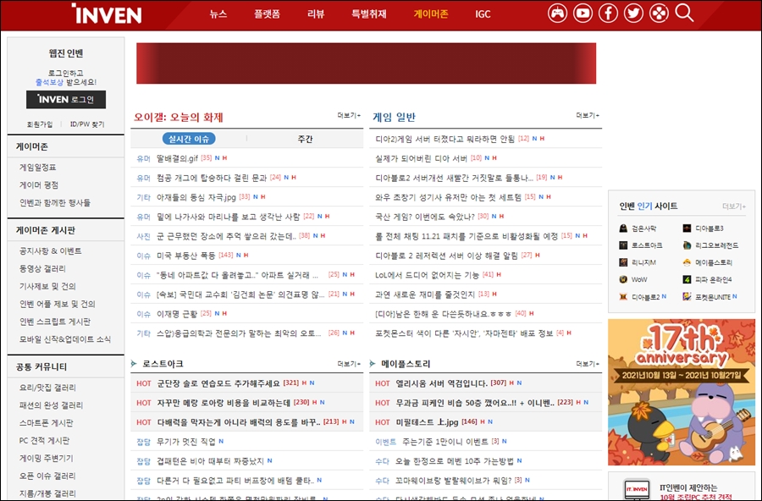Open 인벤과 함께한 행사들 in sidebar
Image resolution: width=762 pixels, height=501 pixels.
coord(55,202)
